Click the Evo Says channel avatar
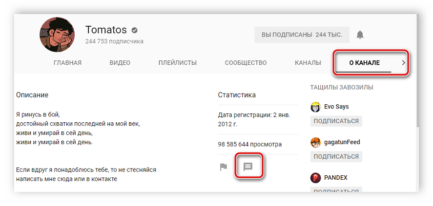This screenshot has width=433, height=206. pos(316,106)
